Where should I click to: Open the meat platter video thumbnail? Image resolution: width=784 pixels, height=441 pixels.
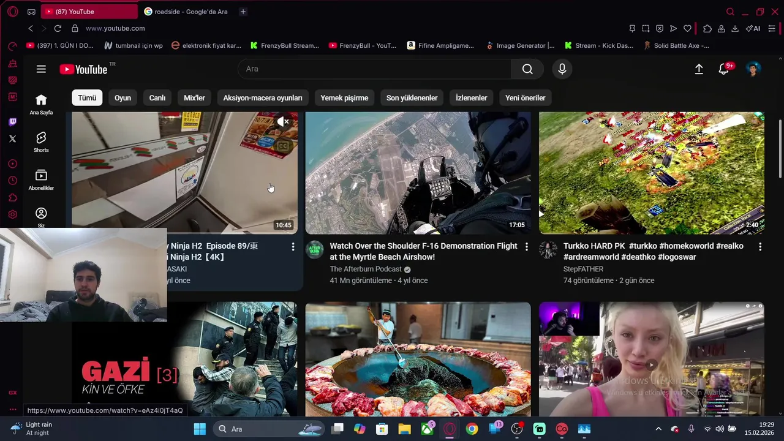tap(418, 360)
